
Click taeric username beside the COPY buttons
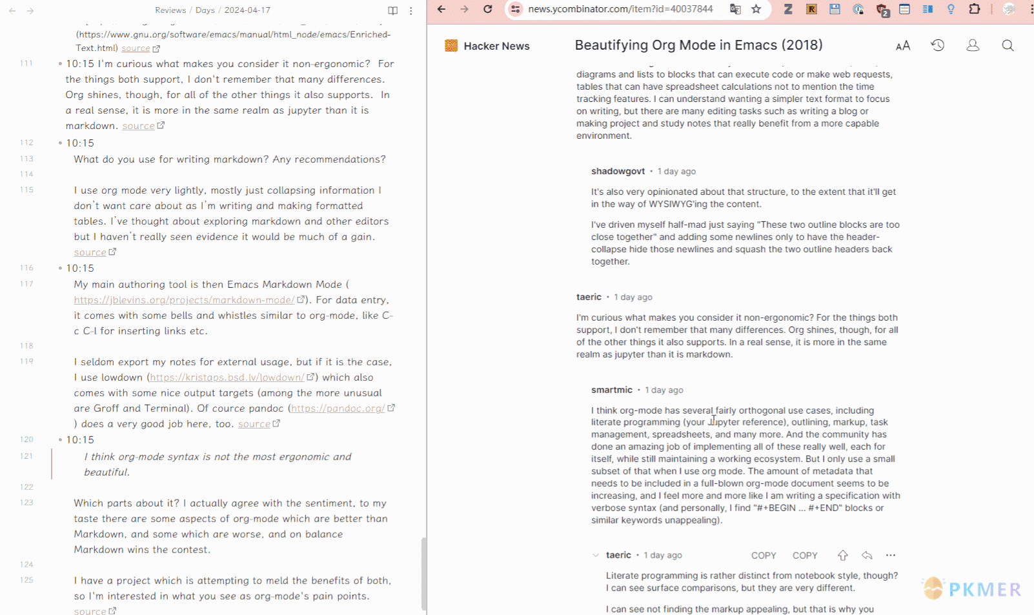(618, 555)
